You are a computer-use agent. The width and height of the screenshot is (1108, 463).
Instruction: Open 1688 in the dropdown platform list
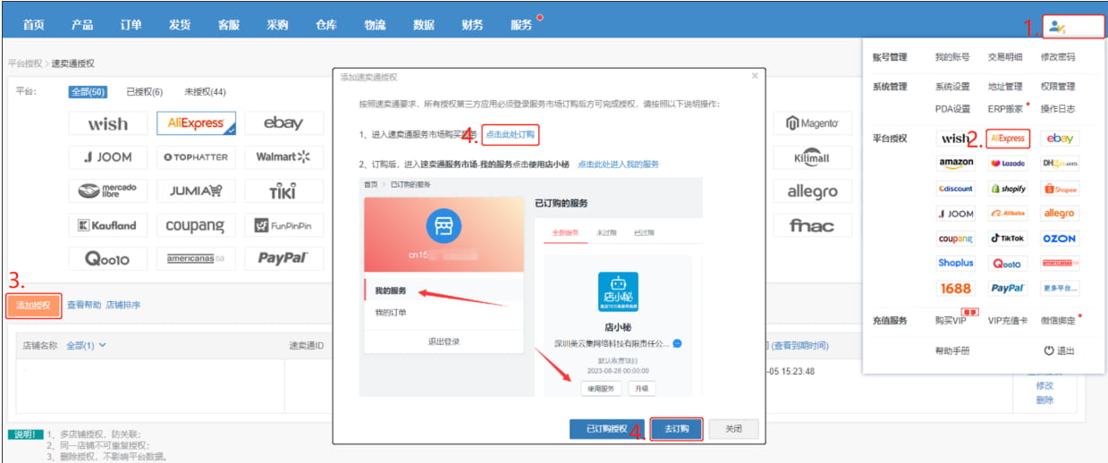pyautogui.click(x=956, y=288)
